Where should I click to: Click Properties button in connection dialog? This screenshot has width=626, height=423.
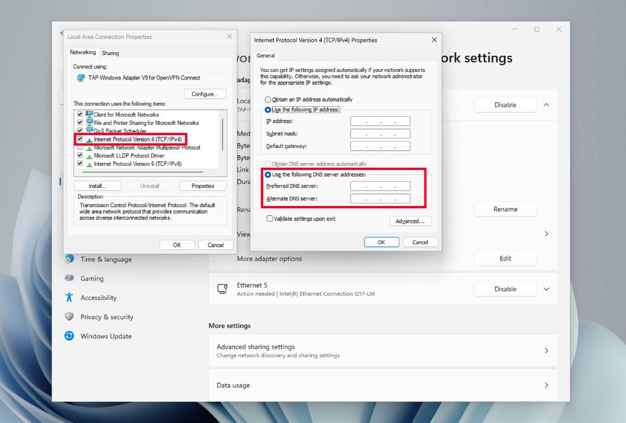(x=203, y=186)
